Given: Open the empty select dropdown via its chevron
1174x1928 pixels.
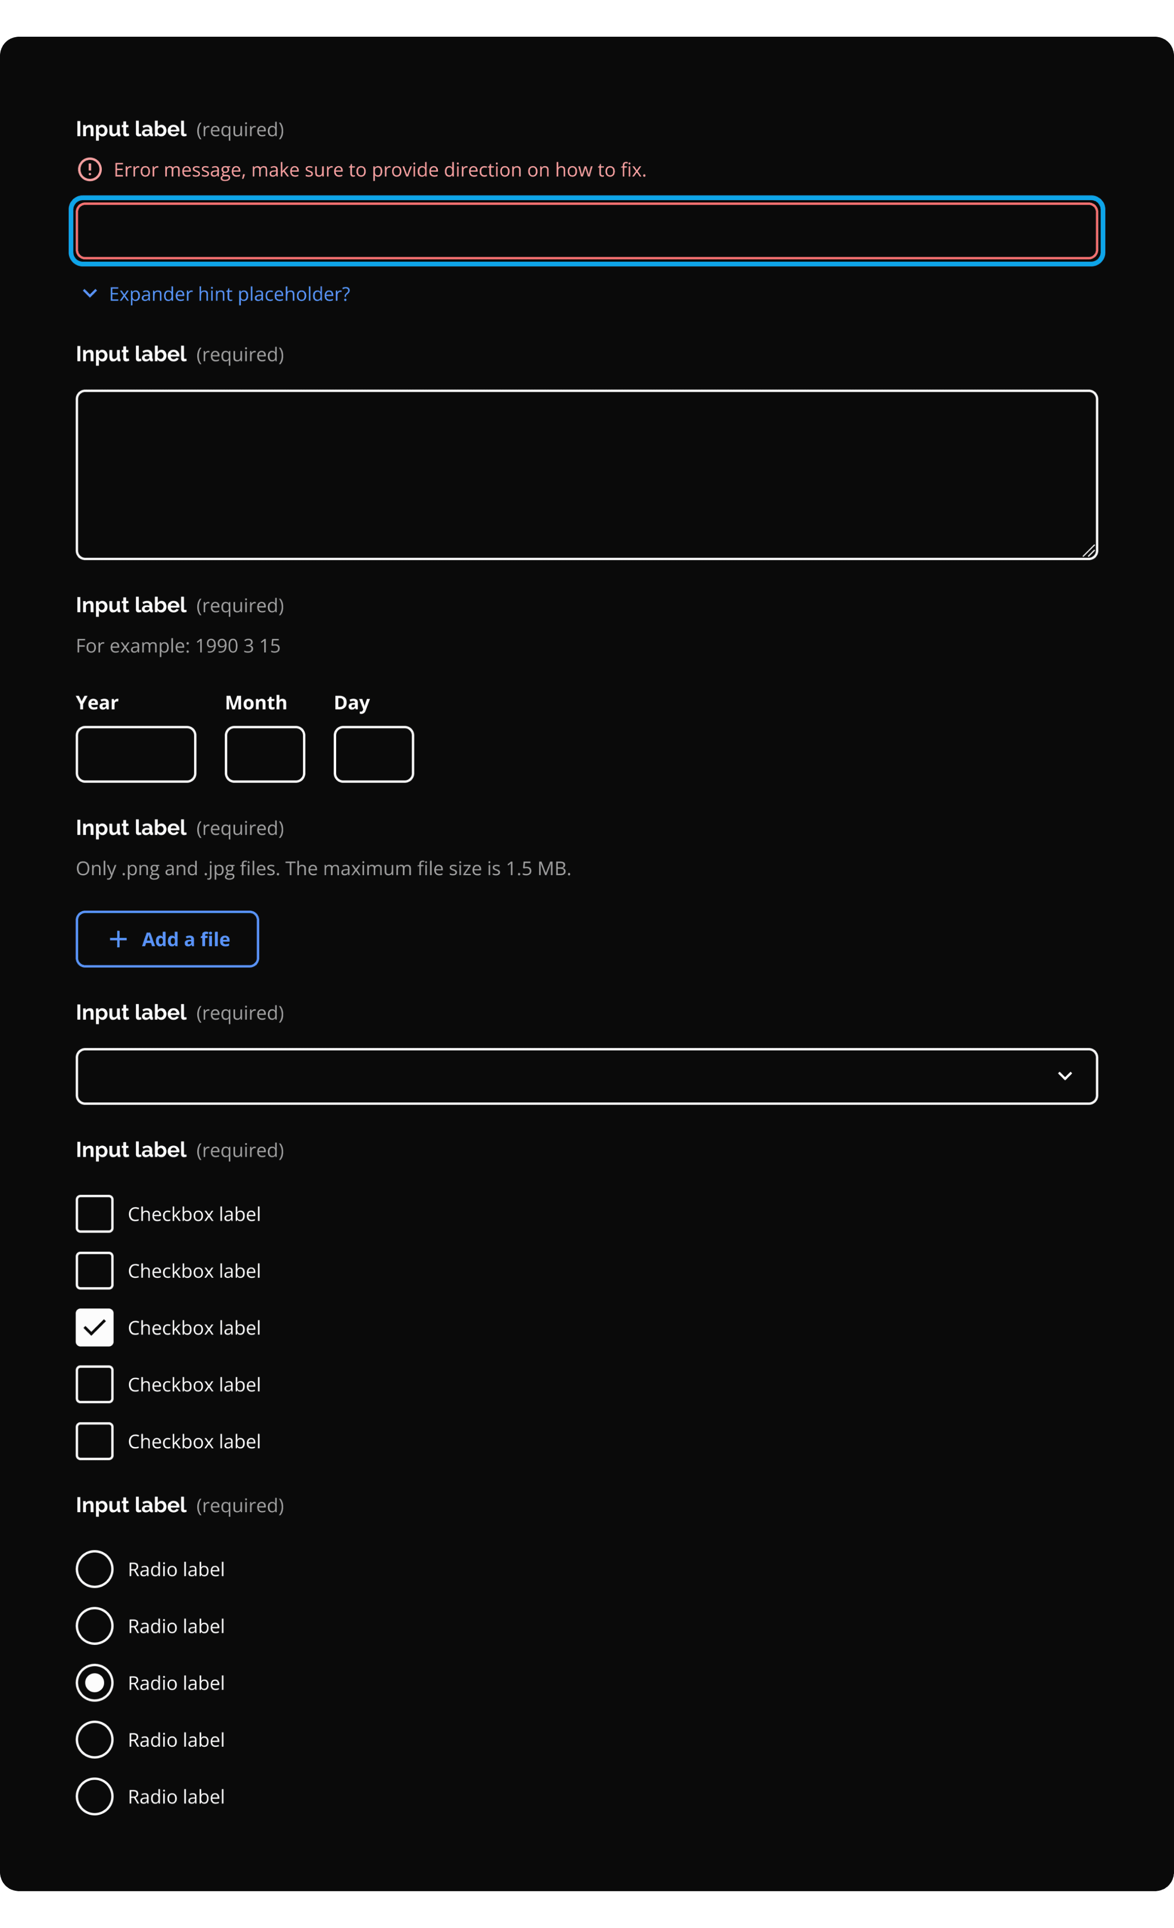Looking at the screenshot, I should tap(1064, 1076).
